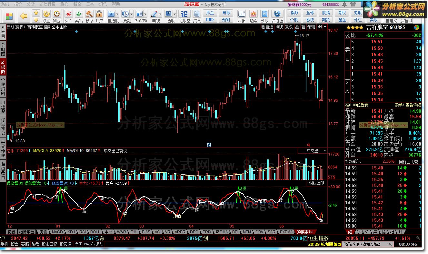The width and height of the screenshot is (428, 254).
Task: Select the 画线 drawing pencil tool
Action: pyautogui.click(x=154, y=14)
